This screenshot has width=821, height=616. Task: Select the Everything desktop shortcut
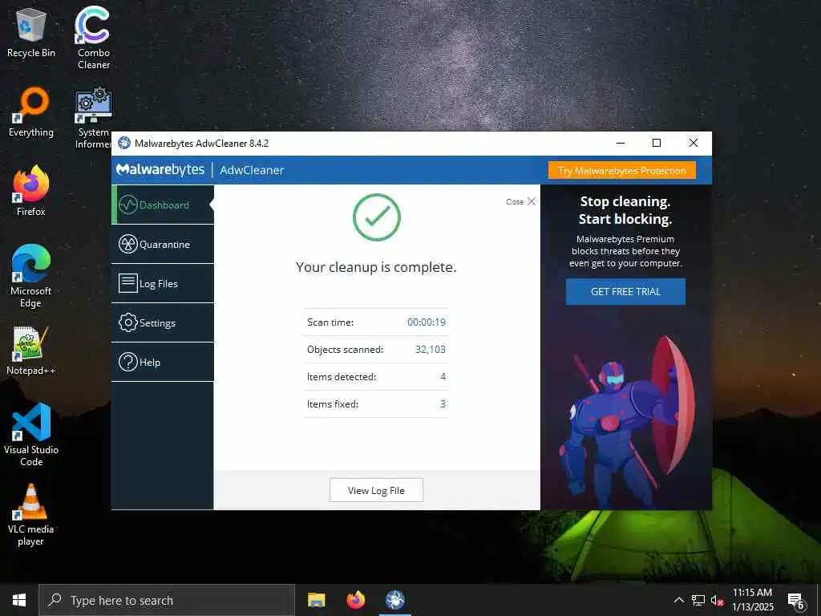[31, 112]
